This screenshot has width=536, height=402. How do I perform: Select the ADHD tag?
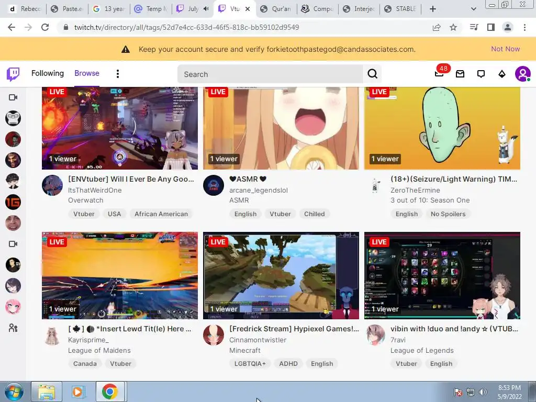click(x=288, y=364)
